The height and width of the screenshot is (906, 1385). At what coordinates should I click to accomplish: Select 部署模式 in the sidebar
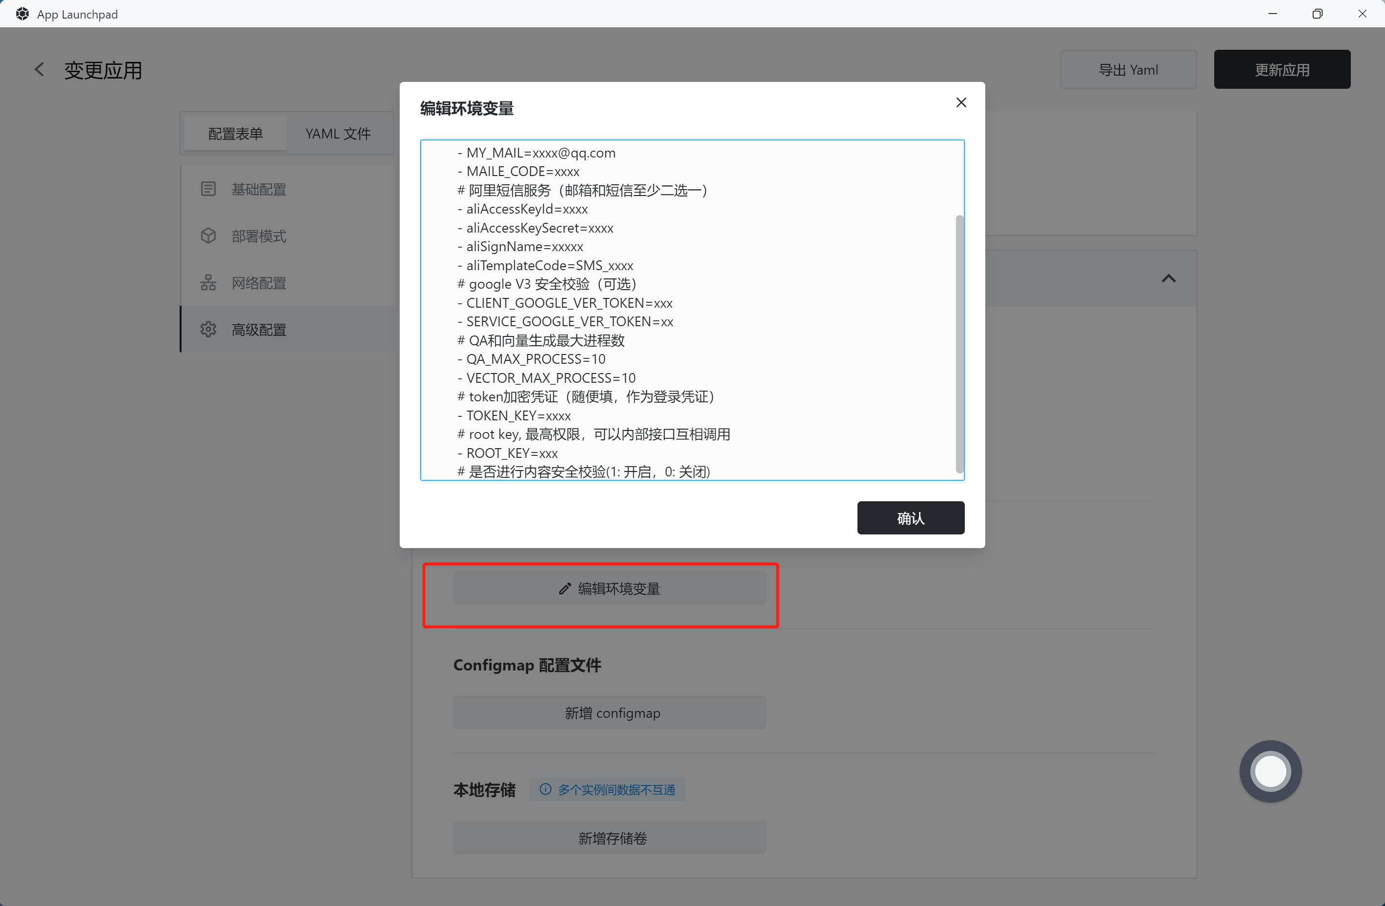(x=288, y=236)
